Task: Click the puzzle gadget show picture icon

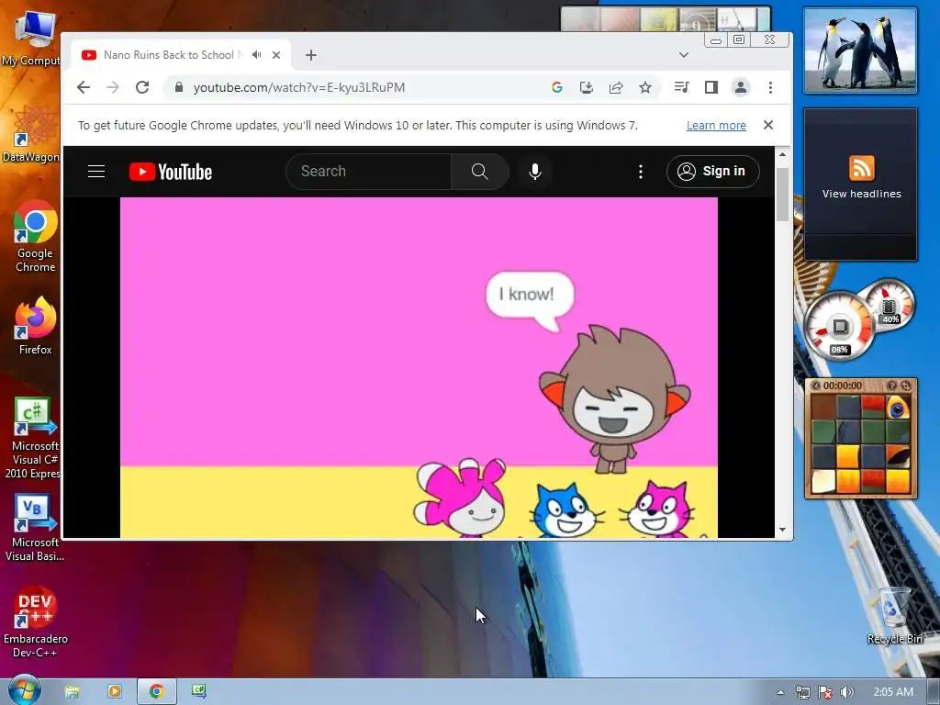Action: 891,386
